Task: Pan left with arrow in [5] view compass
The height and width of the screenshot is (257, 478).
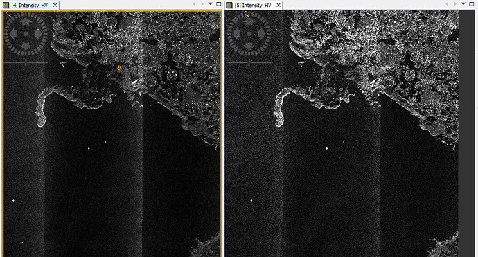Action: [x=237, y=34]
